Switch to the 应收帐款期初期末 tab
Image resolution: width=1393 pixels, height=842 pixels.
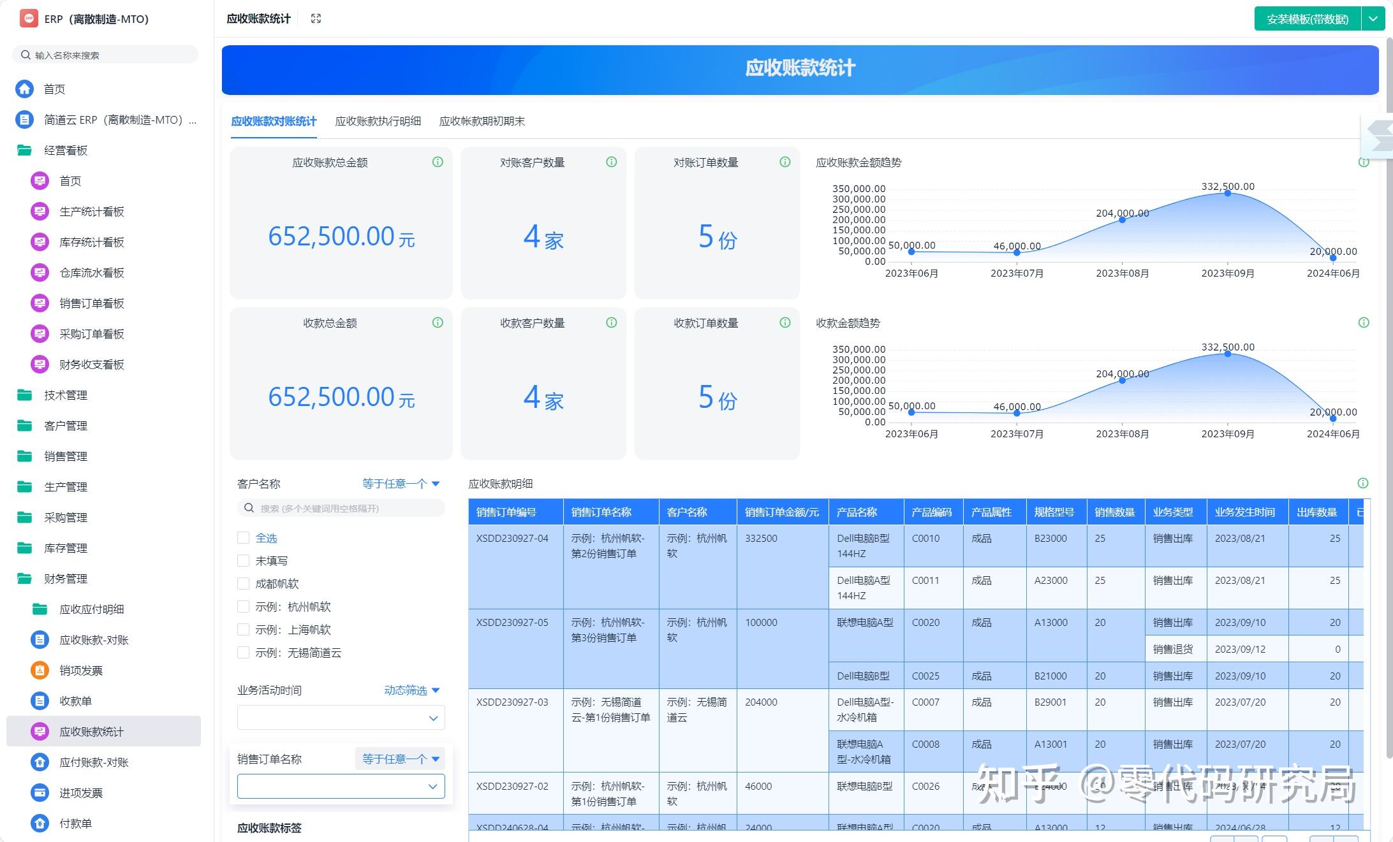(482, 121)
